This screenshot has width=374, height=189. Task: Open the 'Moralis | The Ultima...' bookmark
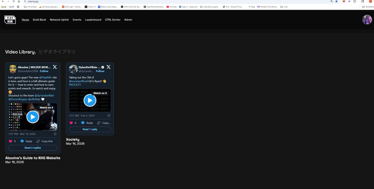pyautogui.click(x=268, y=7)
